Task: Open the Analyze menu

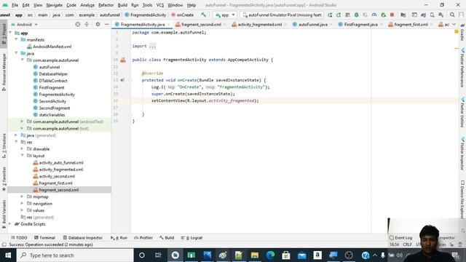Action: pyautogui.click(x=87, y=5)
